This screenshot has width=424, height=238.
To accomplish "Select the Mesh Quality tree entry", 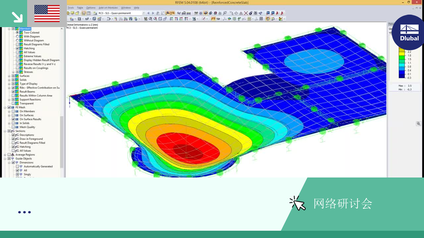I will click(x=27, y=127).
